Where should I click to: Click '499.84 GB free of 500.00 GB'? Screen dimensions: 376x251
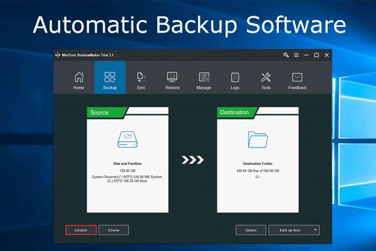258,171
